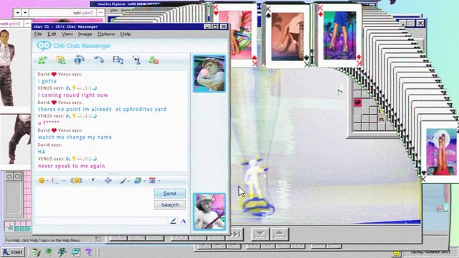Click the message "watch me change my name"
Viewport: 459px width, 258px height.
click(x=75, y=137)
